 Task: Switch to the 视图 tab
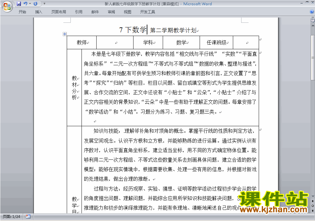(x=128, y=12)
